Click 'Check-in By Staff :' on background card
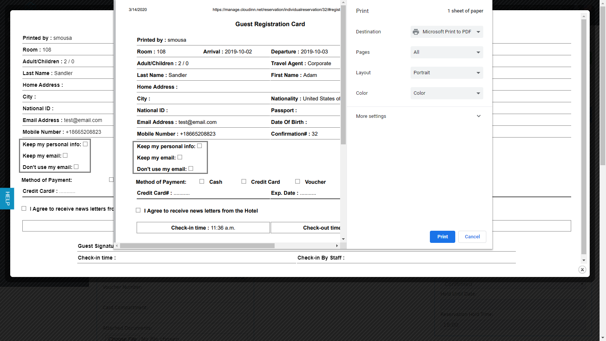The image size is (606, 341). 321,258
